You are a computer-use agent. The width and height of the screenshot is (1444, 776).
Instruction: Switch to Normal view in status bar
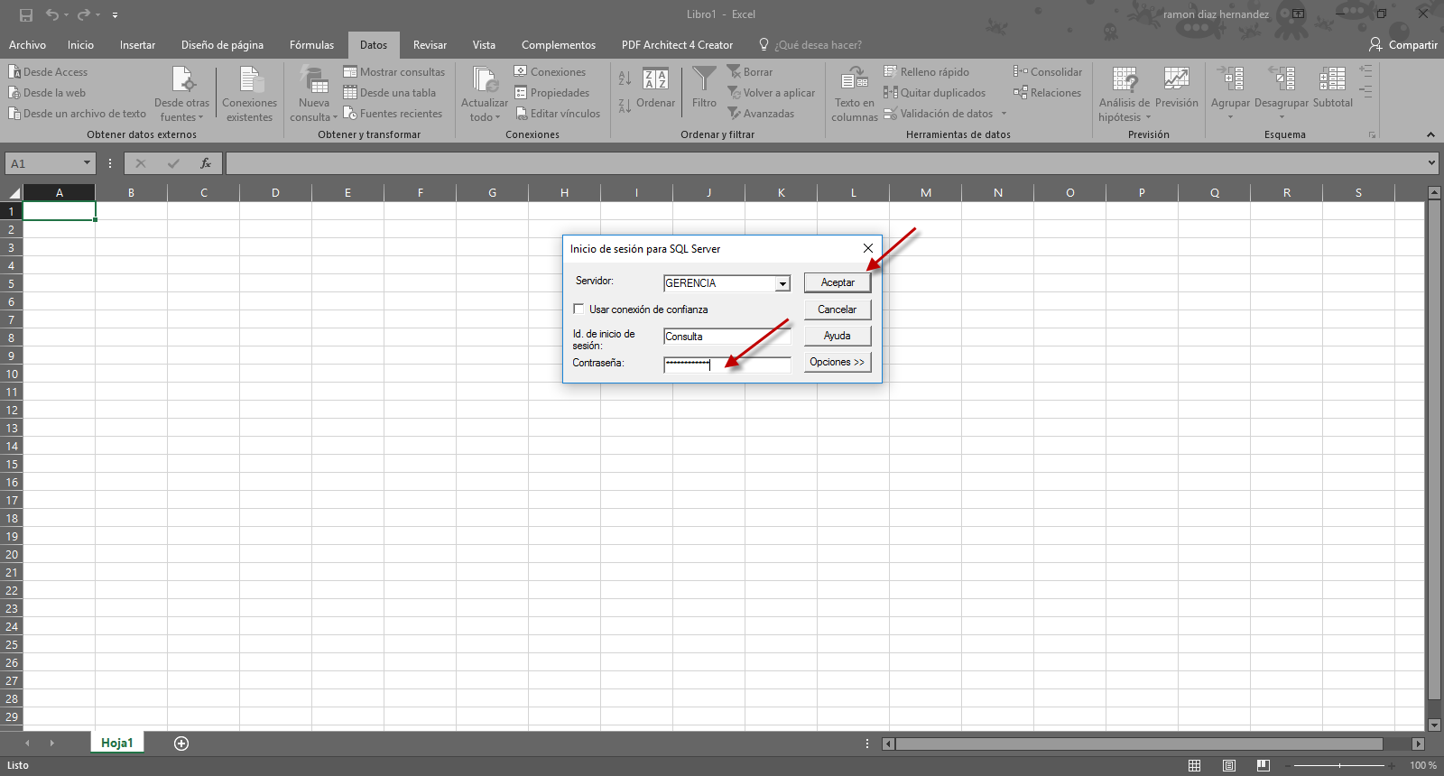1194,765
